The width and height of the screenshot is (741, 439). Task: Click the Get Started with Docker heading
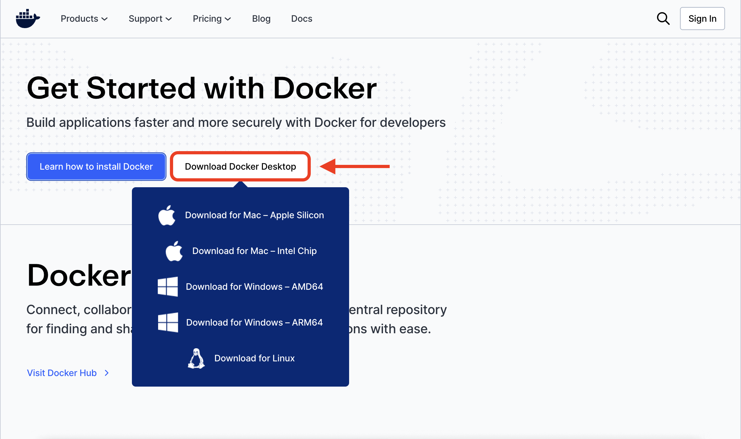tap(202, 88)
